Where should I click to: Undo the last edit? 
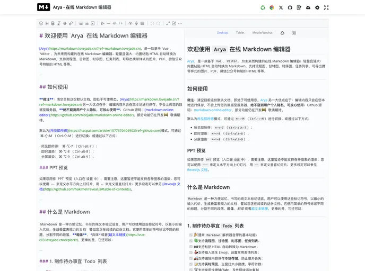tap(152, 23)
